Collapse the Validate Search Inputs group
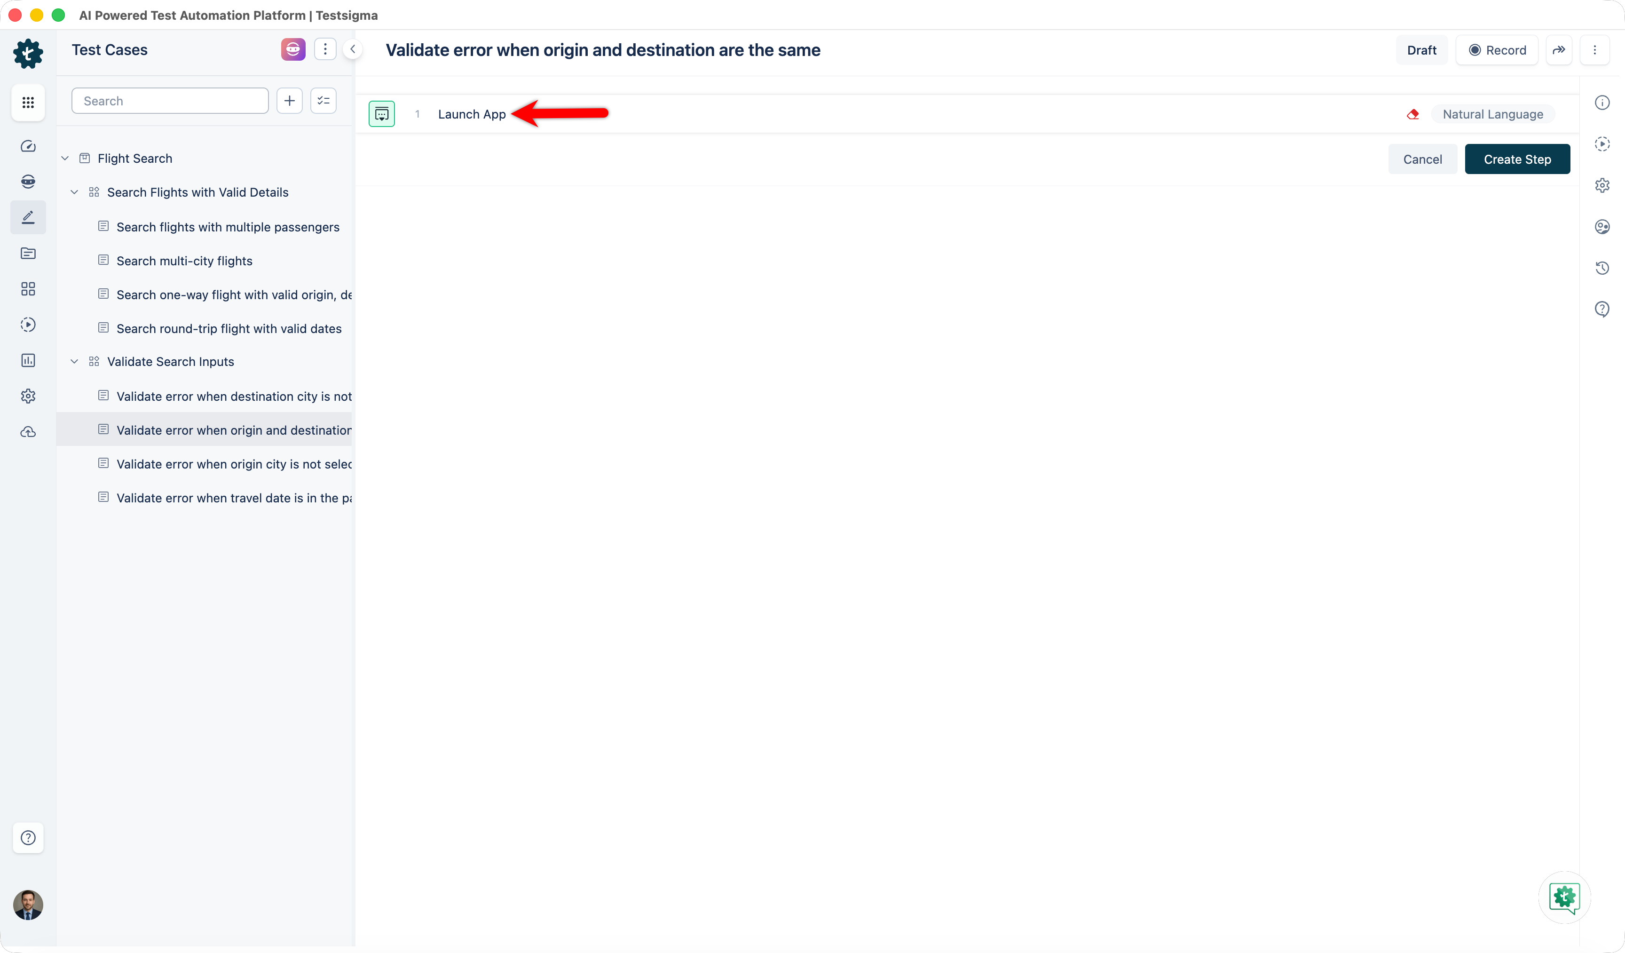The image size is (1625, 953). (74, 361)
